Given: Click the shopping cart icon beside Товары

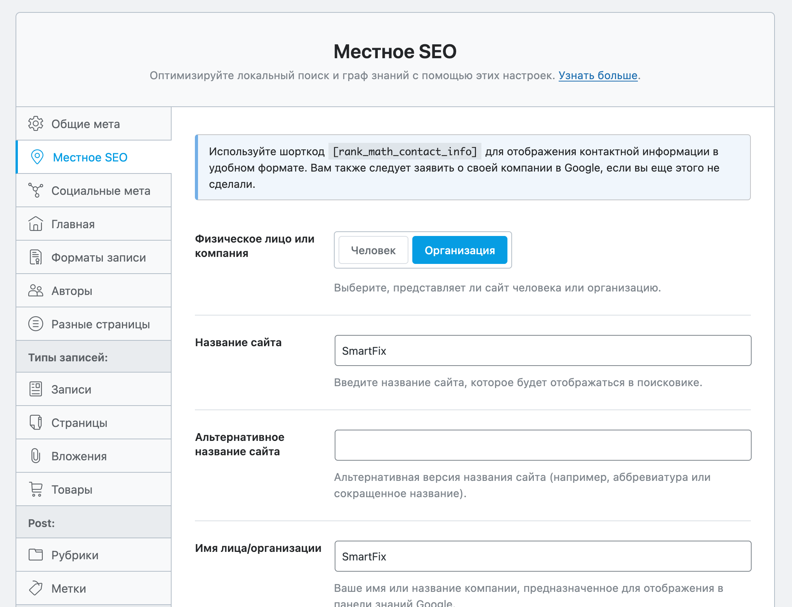Looking at the screenshot, I should pyautogui.click(x=36, y=489).
